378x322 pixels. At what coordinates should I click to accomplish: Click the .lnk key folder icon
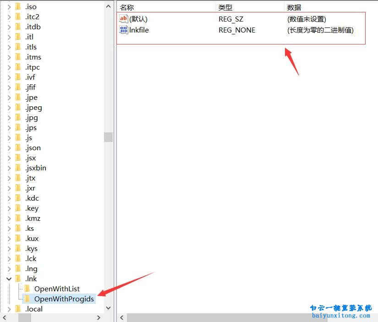(18, 278)
